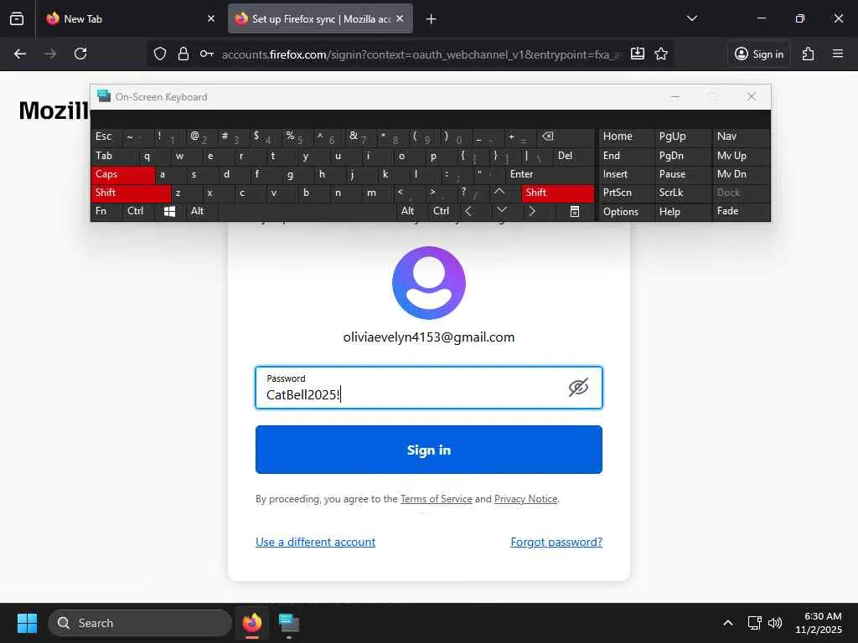The image size is (858, 643).
Task: Click the install/save page icon in address bar
Action: [x=638, y=54]
